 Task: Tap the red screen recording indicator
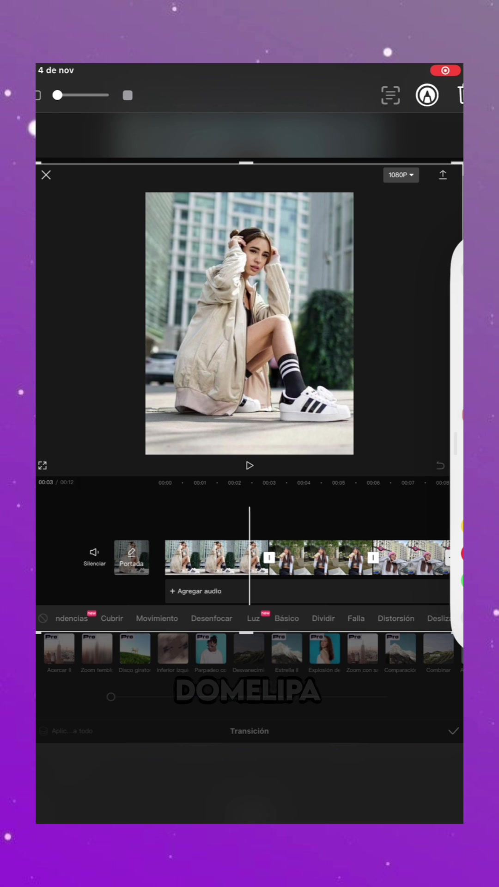tap(445, 70)
